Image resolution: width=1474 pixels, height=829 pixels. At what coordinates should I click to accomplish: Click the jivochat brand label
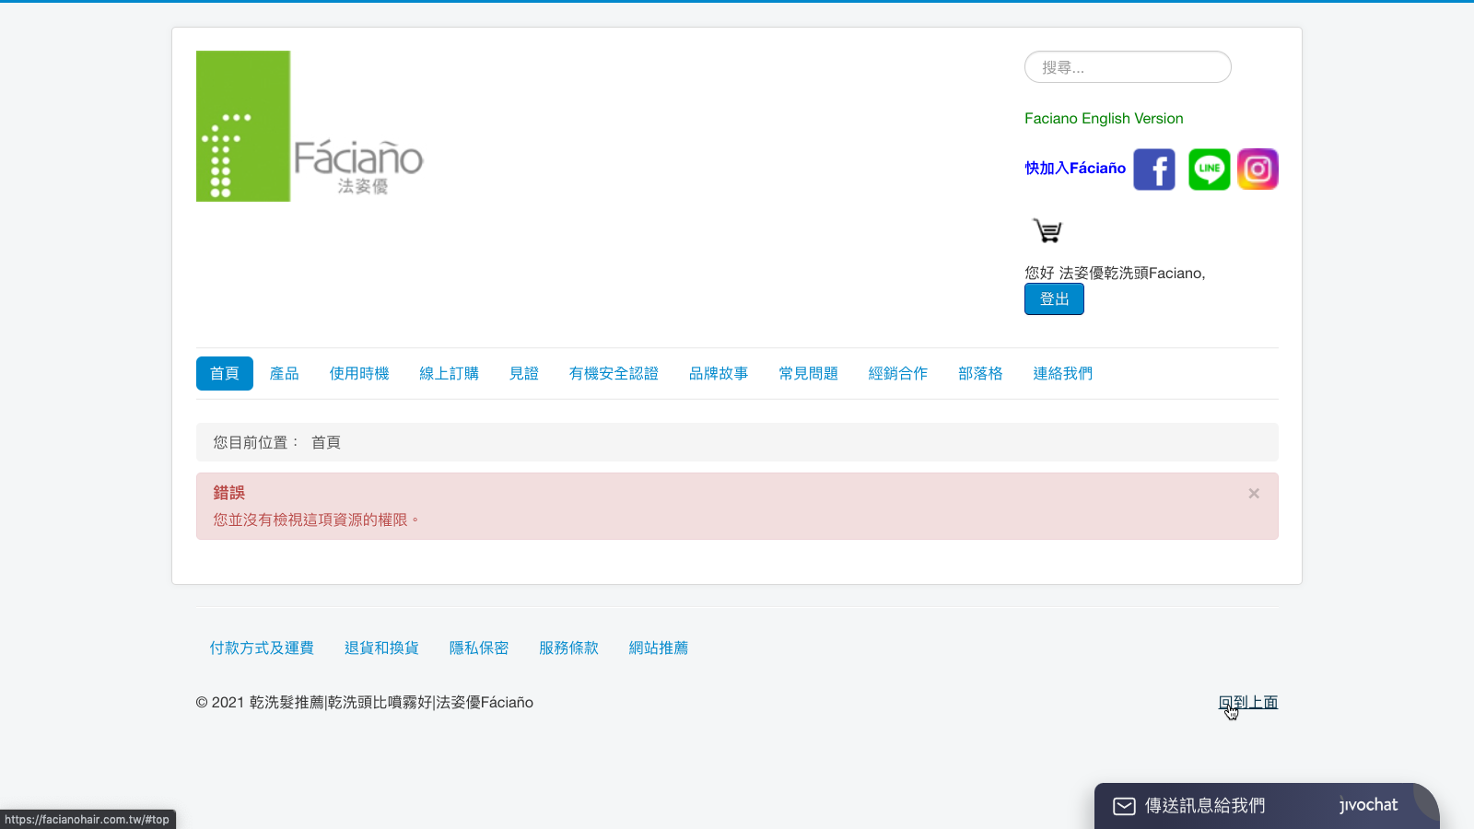(1368, 805)
